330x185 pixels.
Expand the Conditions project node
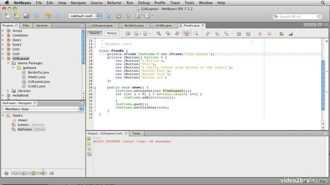3,35
